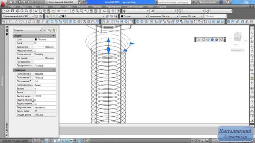255x143 pixels.
Task: Open the Вставка menu
Action: click(x=44, y=7)
